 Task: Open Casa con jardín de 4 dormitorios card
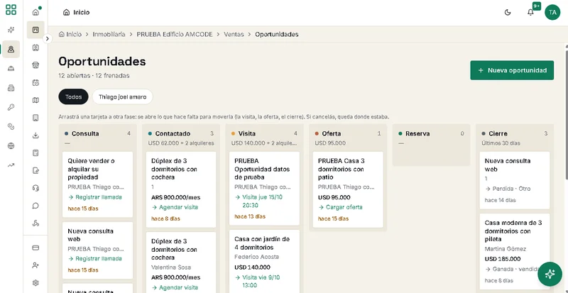(x=264, y=262)
